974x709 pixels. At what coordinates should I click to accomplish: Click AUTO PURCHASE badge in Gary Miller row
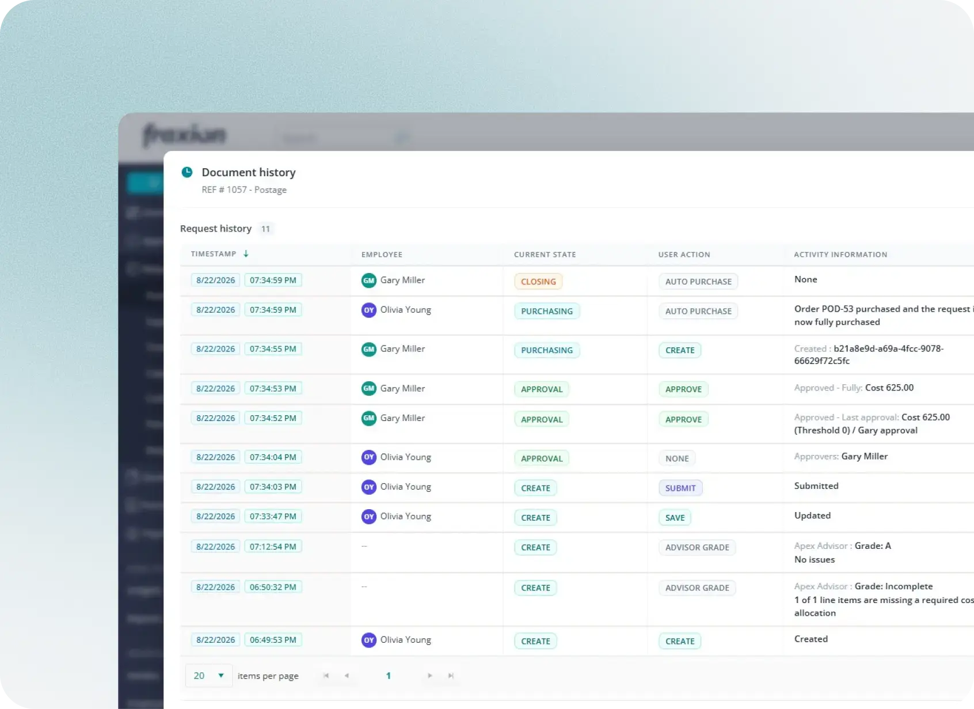(x=698, y=282)
